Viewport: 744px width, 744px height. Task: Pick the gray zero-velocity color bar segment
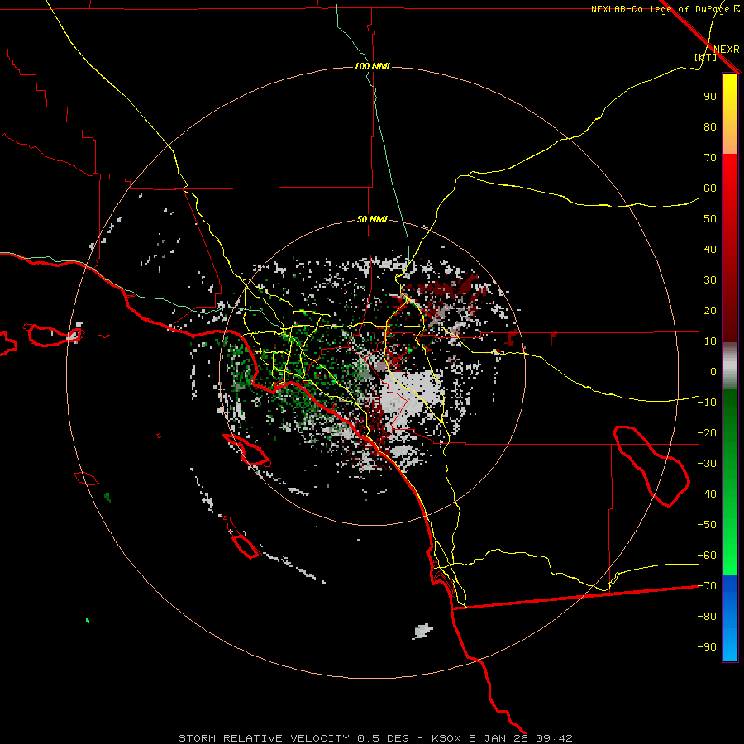[730, 366]
